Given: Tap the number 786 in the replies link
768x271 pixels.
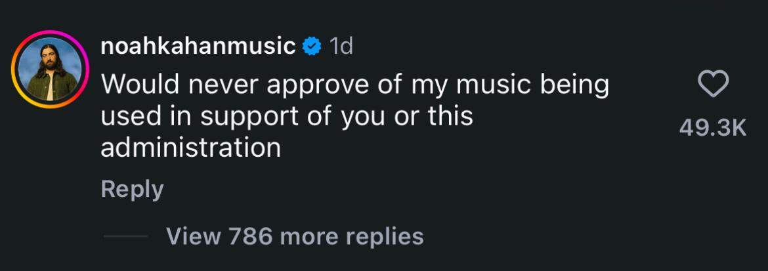Looking at the screenshot, I should tap(250, 236).
